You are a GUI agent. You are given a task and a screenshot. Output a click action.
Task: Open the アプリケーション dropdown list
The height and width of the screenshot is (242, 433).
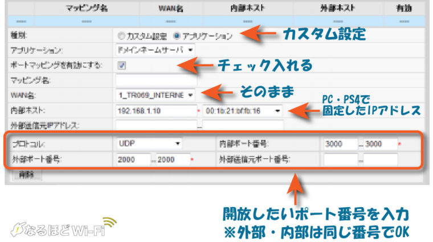(x=155, y=50)
